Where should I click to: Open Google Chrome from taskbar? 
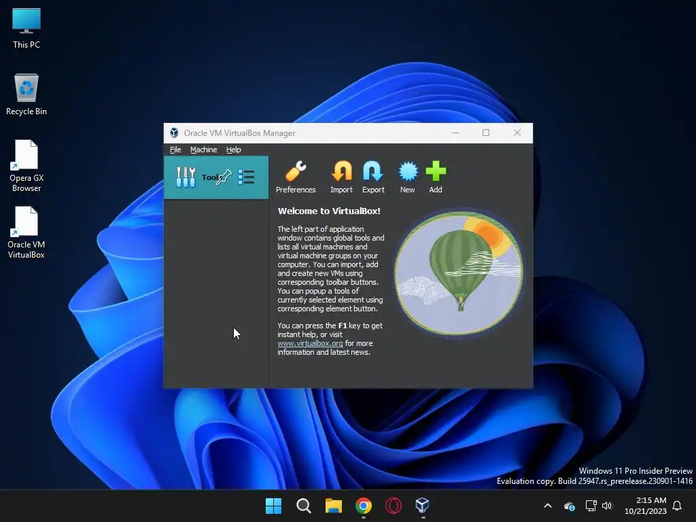364,506
